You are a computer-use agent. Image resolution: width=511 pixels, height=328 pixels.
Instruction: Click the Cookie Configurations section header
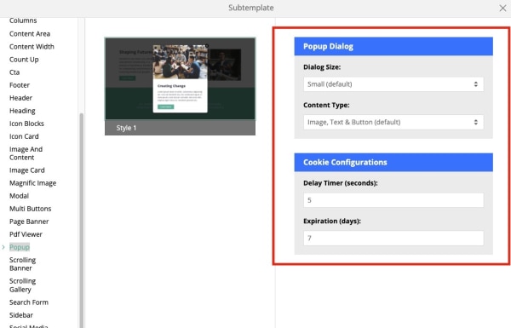tap(393, 163)
